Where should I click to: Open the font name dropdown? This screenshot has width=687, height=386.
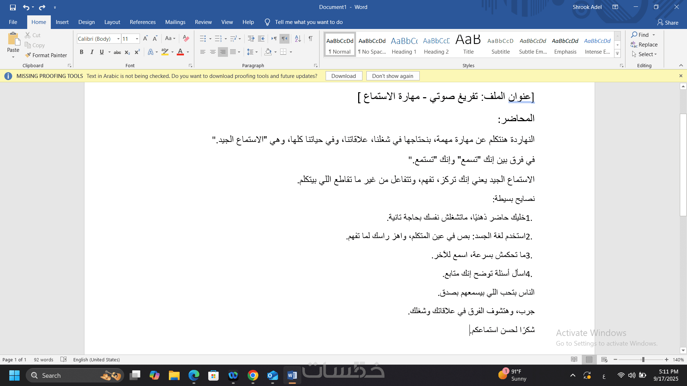(x=118, y=39)
